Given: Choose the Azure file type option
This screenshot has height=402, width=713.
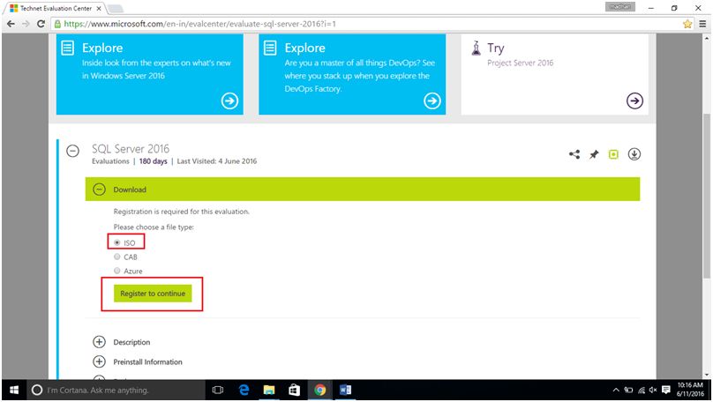Looking at the screenshot, I should point(117,271).
